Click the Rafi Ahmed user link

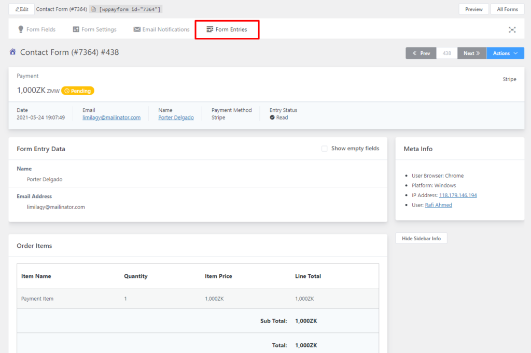coord(438,205)
